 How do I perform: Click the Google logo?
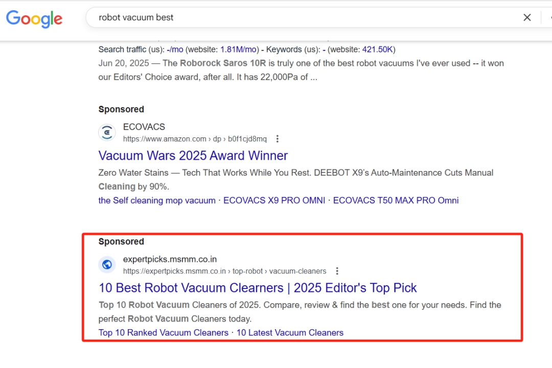point(34,18)
